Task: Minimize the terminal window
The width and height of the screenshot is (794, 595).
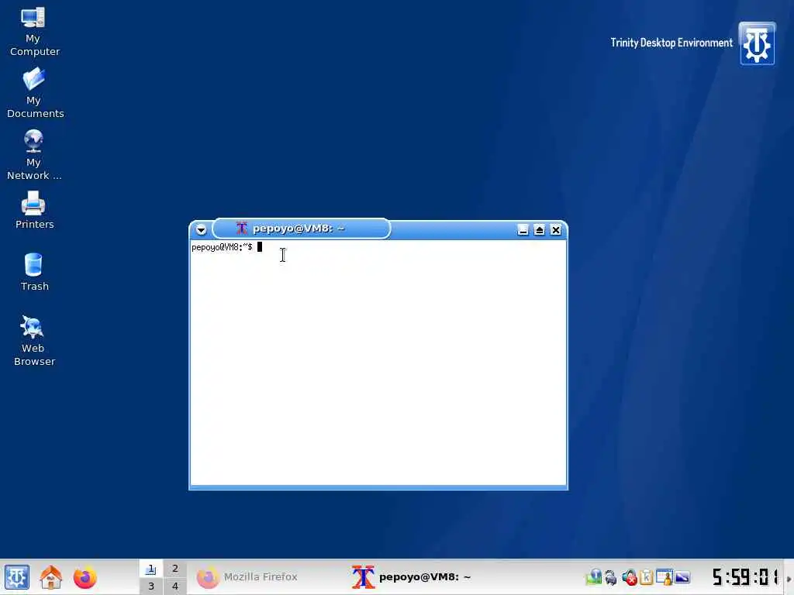Action: 523,230
